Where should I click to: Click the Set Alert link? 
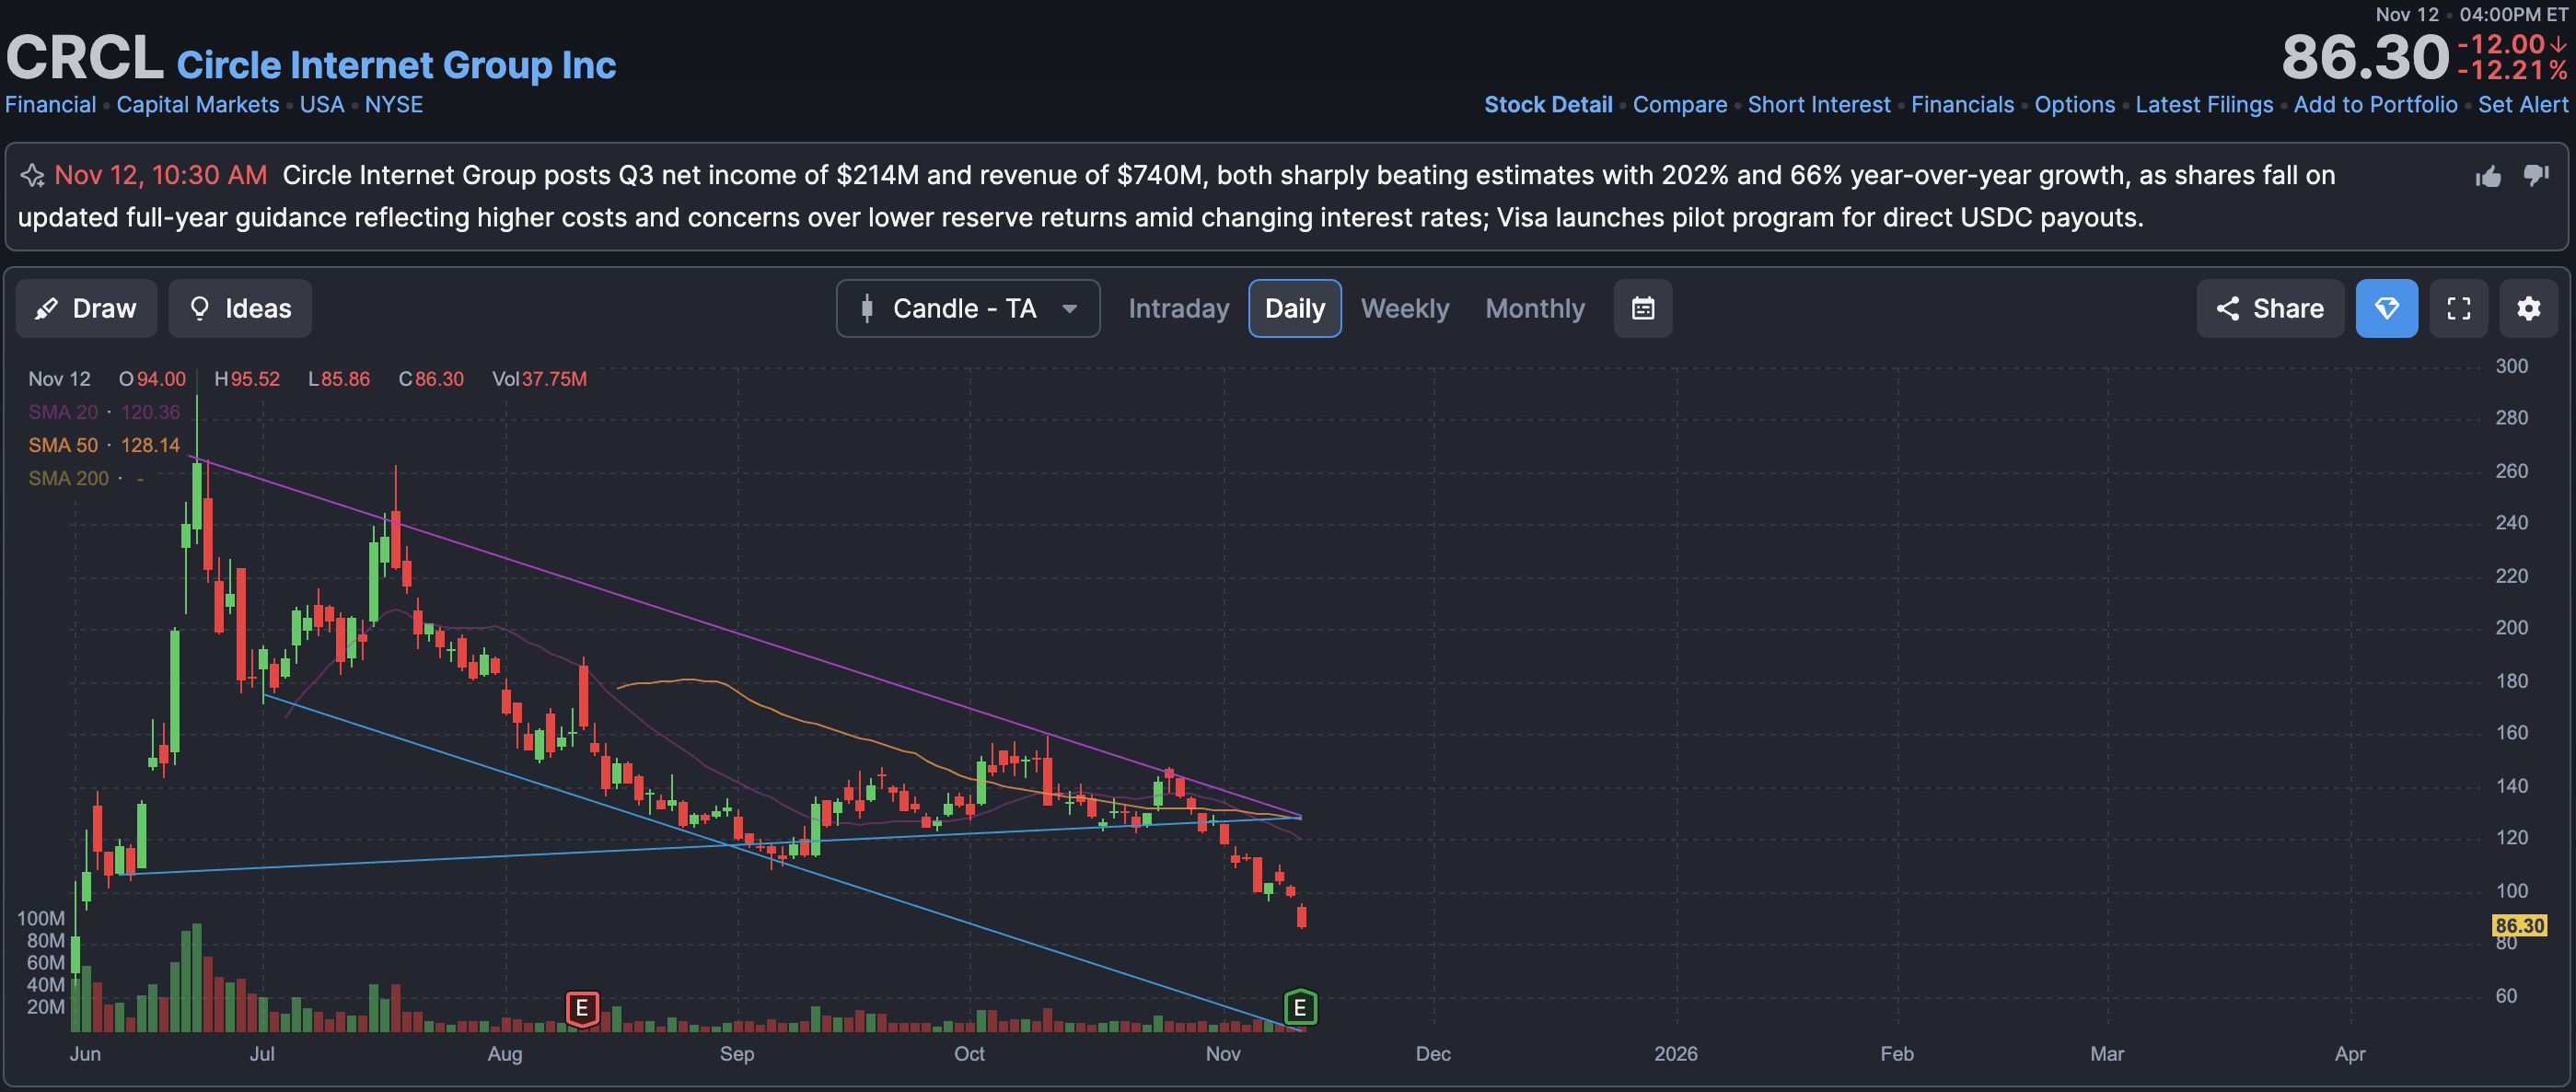2522,104
